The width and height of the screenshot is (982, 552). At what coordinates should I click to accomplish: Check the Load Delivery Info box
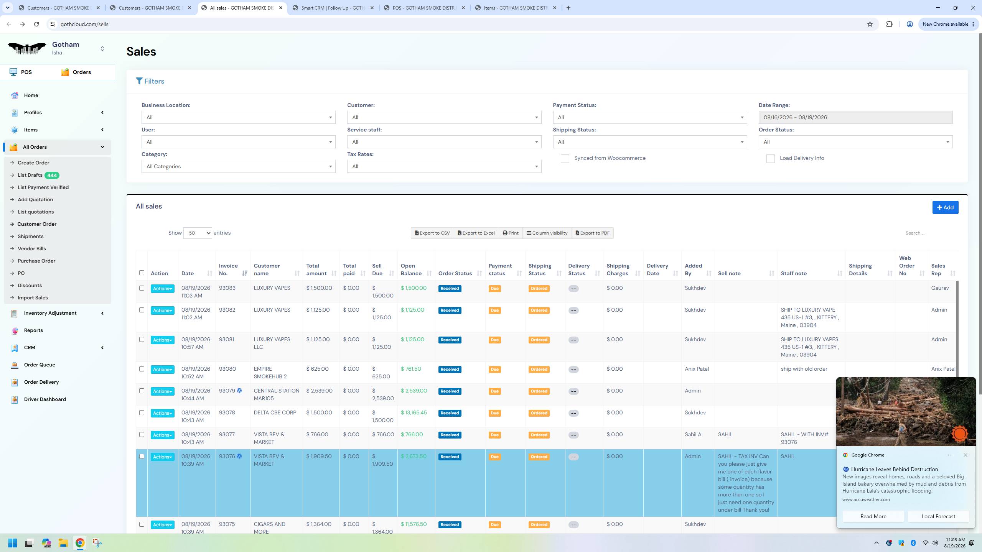[770, 159]
